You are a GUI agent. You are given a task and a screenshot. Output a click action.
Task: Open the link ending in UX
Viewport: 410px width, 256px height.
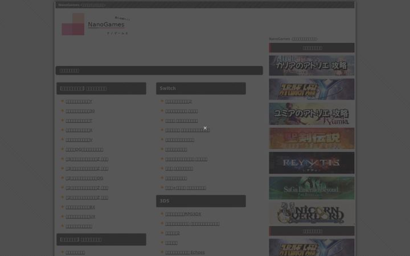pyautogui.click(x=80, y=217)
